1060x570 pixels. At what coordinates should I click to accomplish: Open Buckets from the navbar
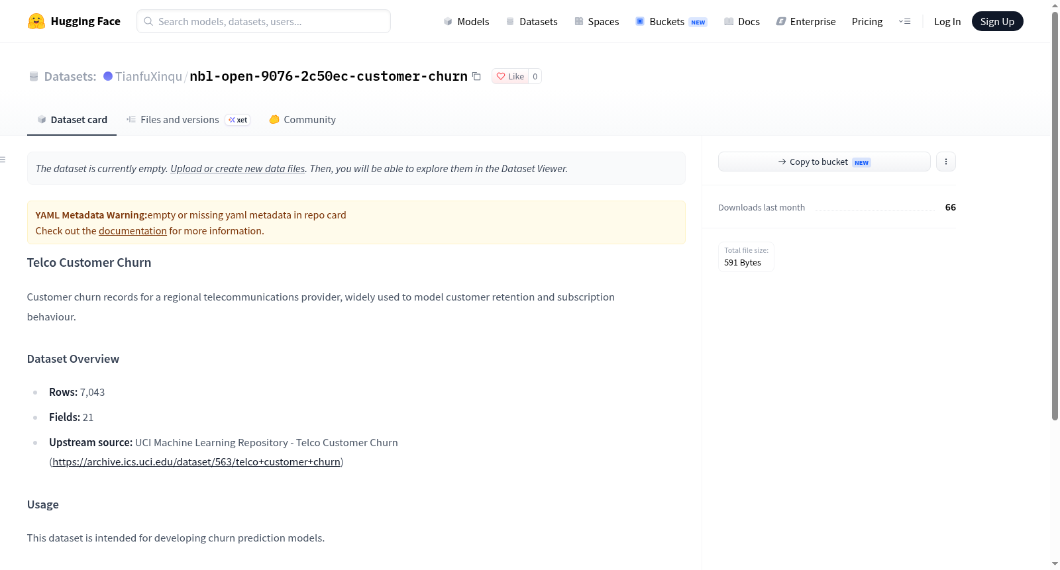[671, 21]
